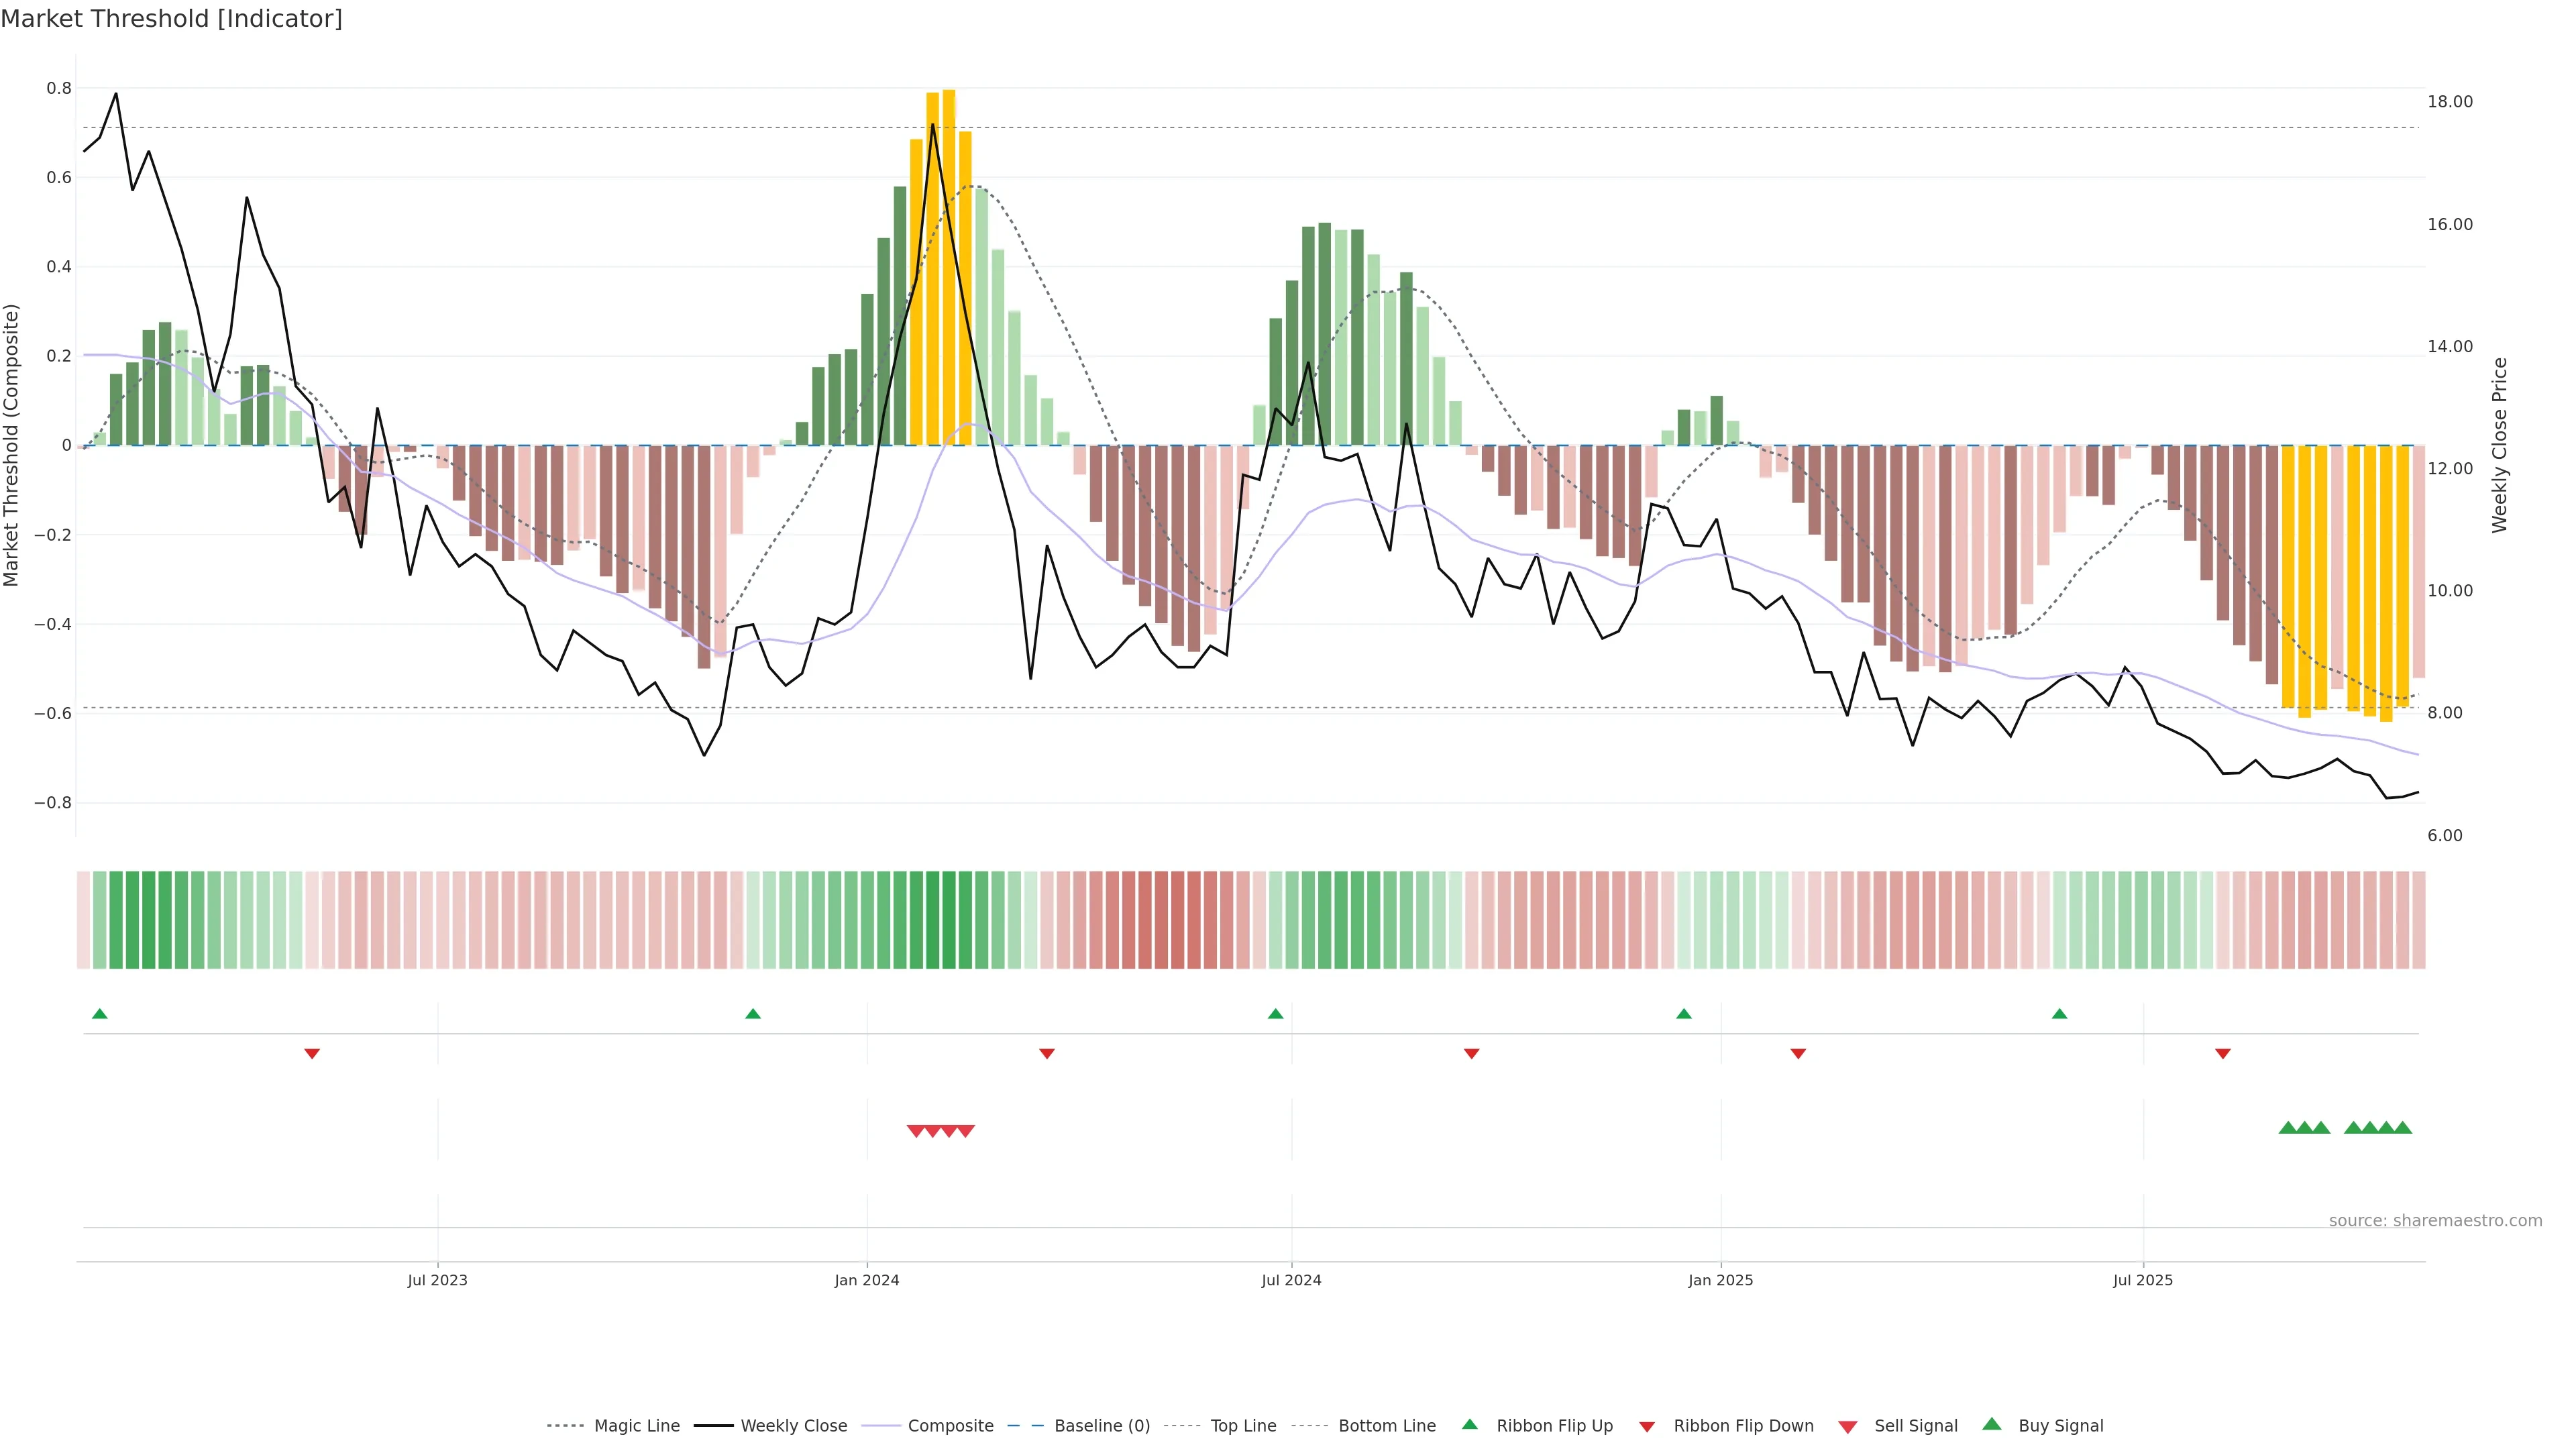Toggle the Baseline (0) legend entry
This screenshot has height=1449, width=2576.
click(x=1101, y=1426)
